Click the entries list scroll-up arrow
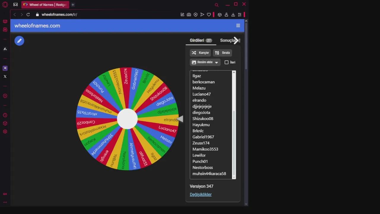 pyautogui.click(x=234, y=73)
